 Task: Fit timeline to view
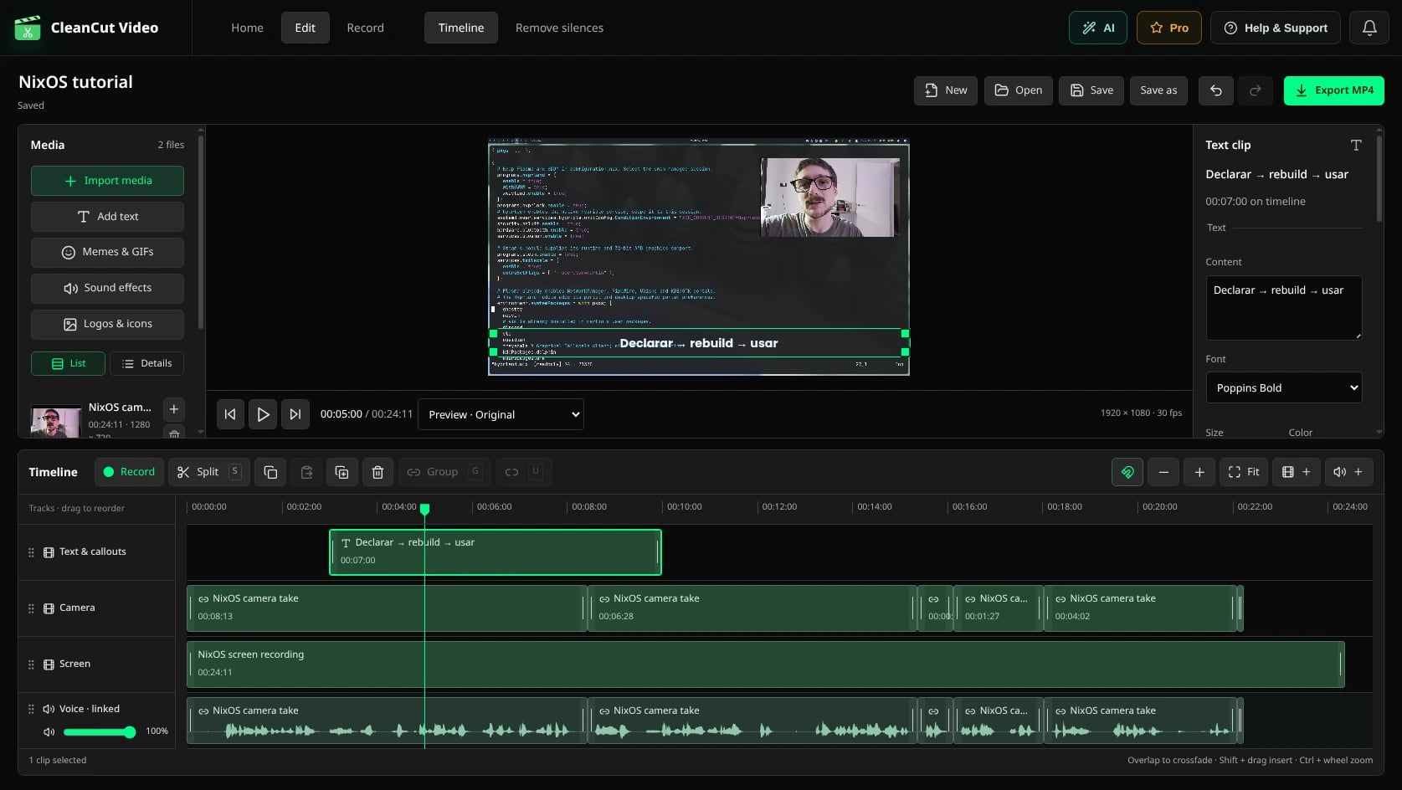pyautogui.click(x=1245, y=472)
